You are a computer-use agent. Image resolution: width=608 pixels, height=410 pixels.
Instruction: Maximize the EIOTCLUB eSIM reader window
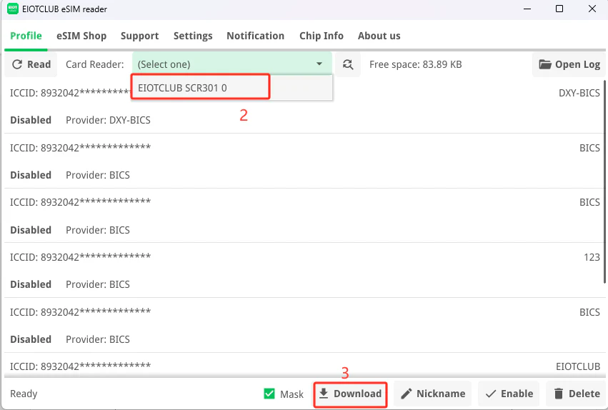point(559,9)
